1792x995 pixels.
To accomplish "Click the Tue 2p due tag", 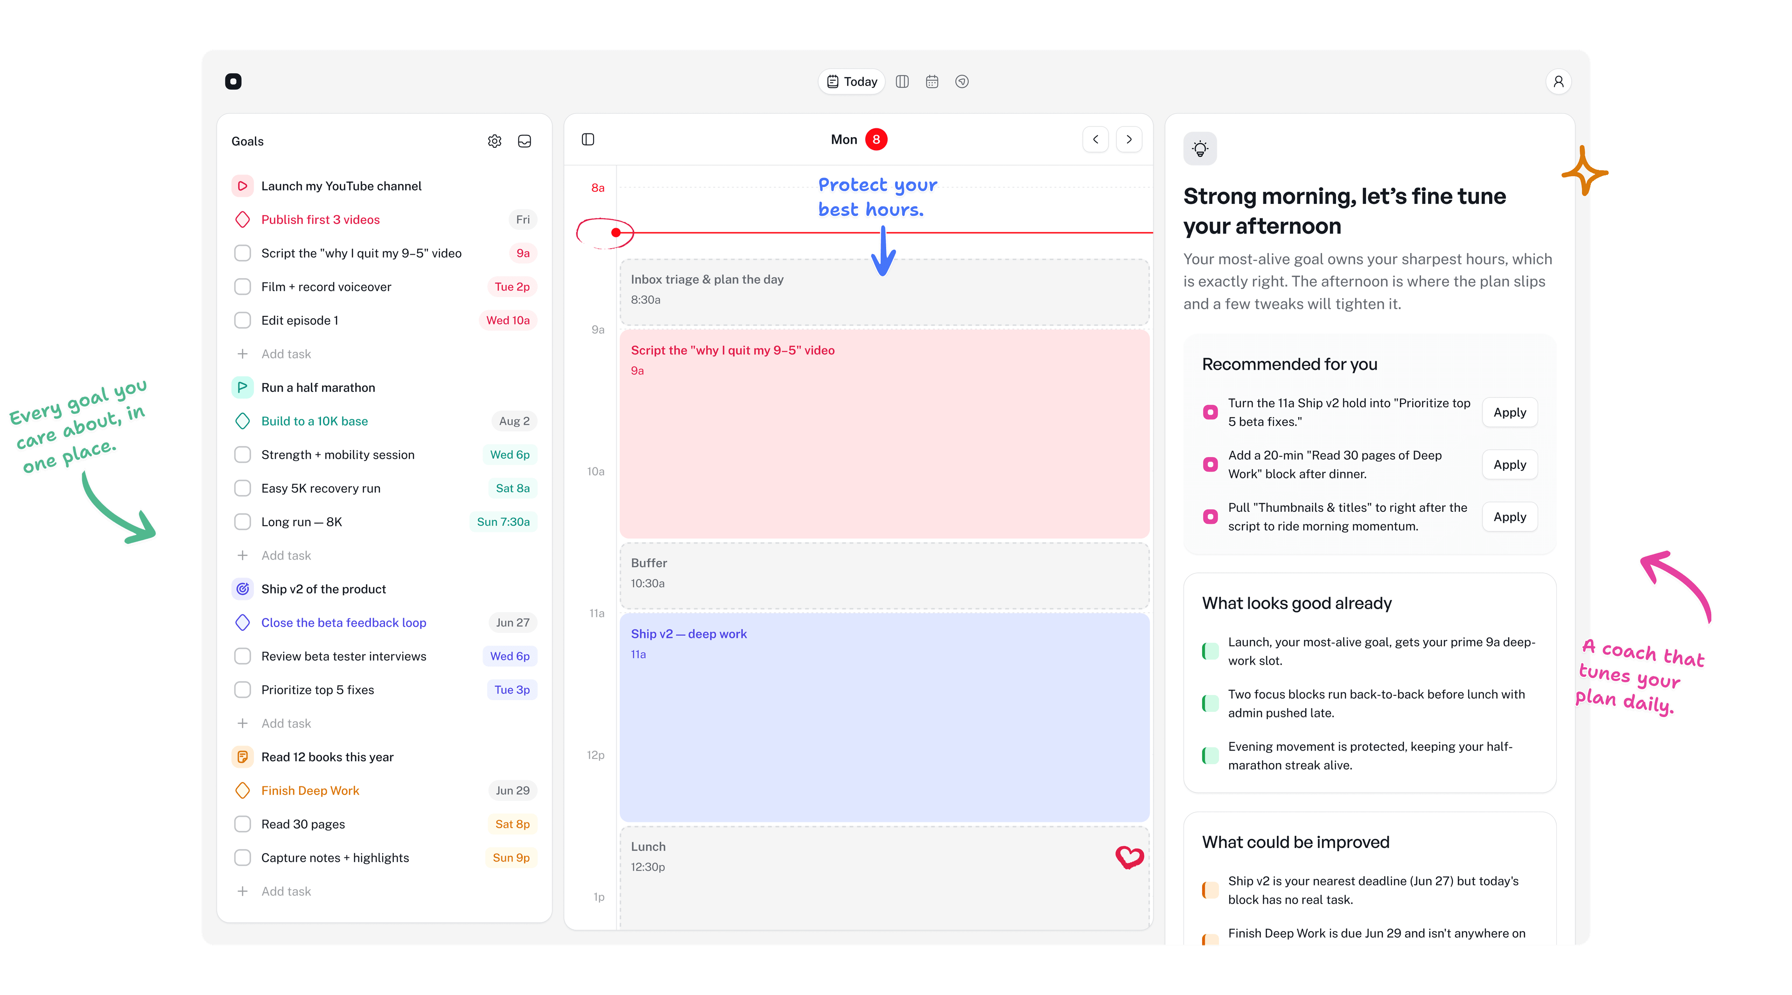I will [x=512, y=286].
